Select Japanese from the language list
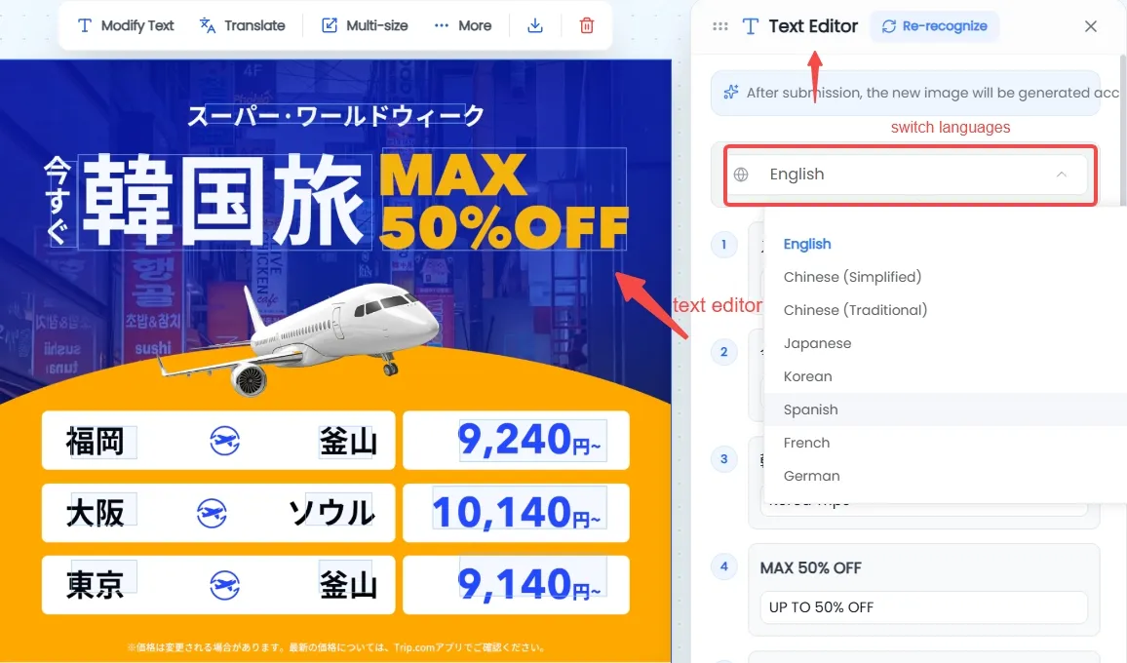Image resolution: width=1127 pixels, height=663 pixels. click(817, 344)
